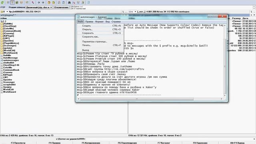Click the Отключение FTP disconnect button
The width and height of the screenshot is (256, 144).
pyautogui.click(x=61, y=7)
